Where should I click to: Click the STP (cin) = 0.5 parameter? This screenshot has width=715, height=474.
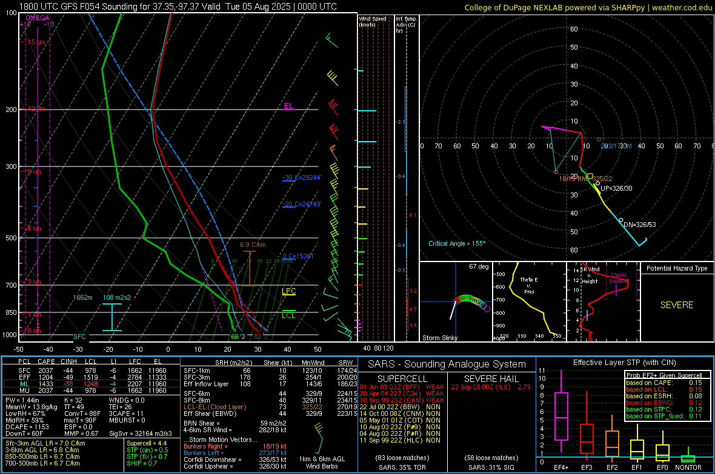click(147, 450)
